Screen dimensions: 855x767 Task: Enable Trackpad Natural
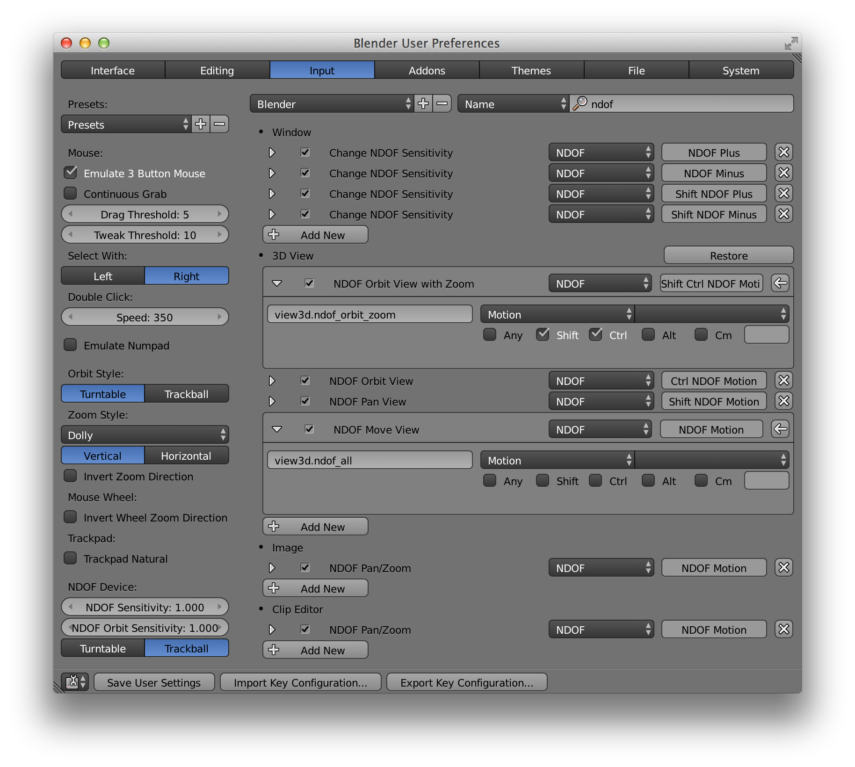pos(70,558)
